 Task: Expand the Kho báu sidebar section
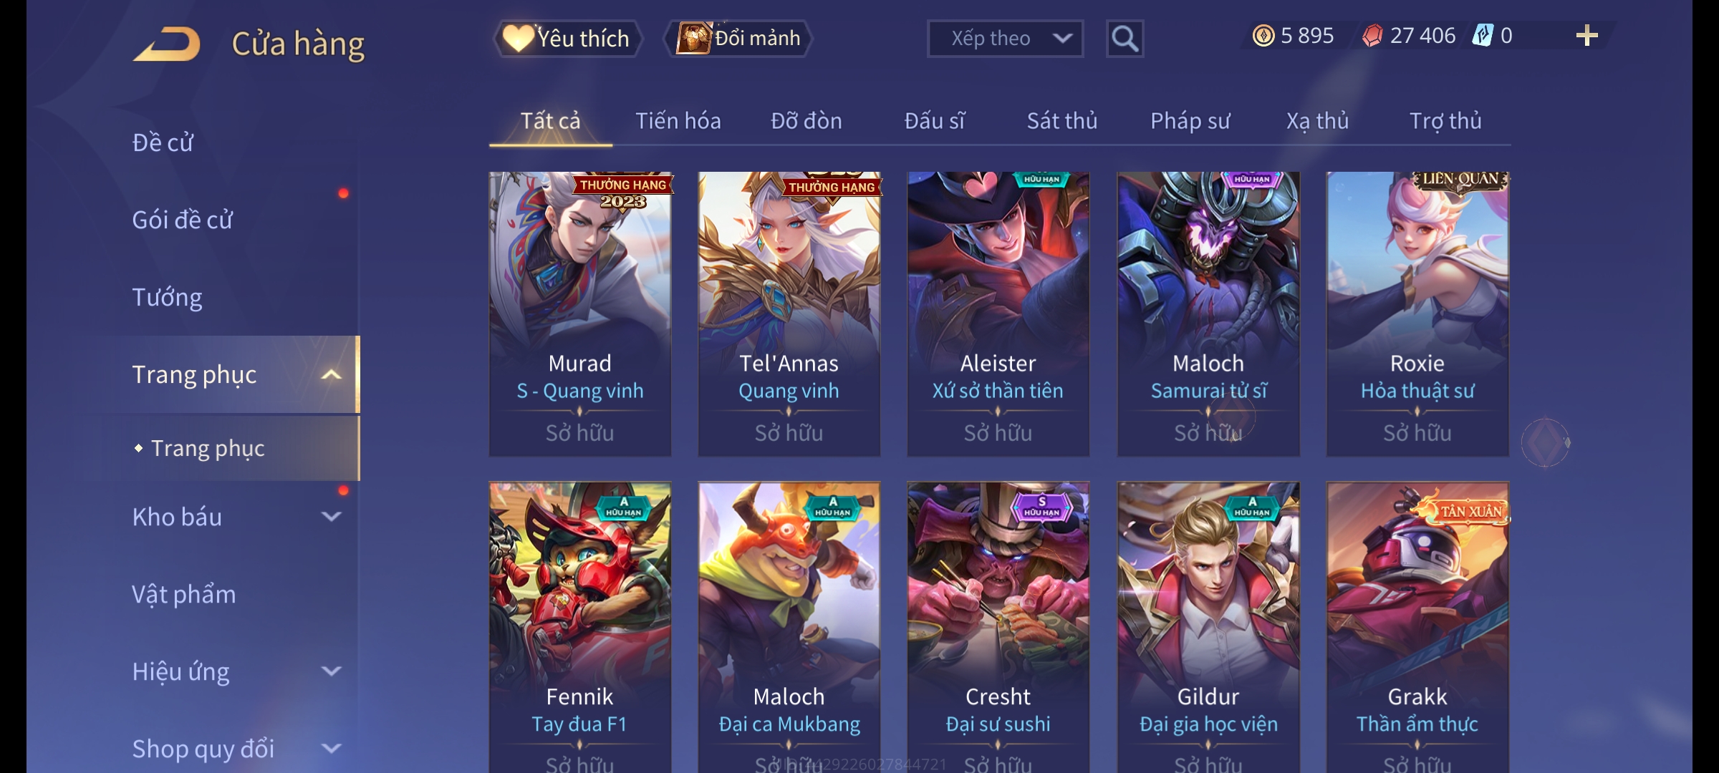pos(331,517)
